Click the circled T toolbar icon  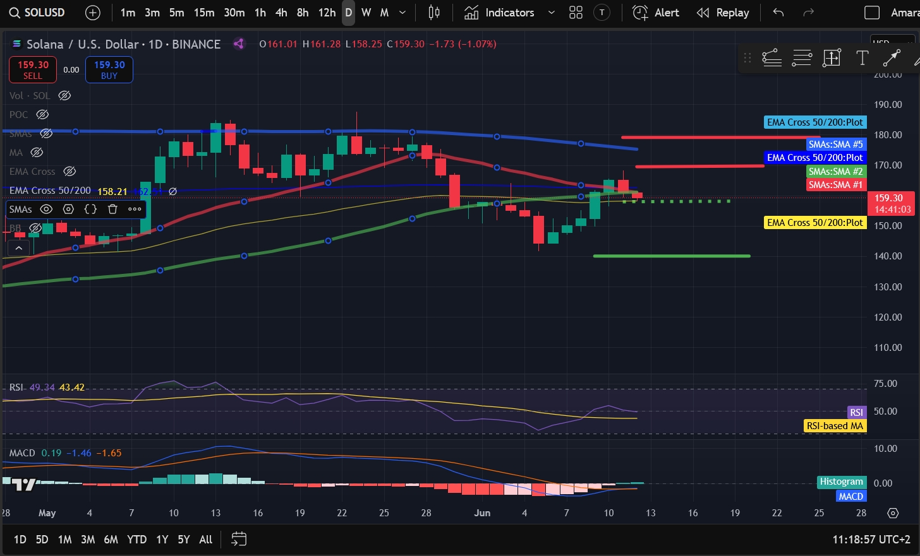[x=602, y=13]
